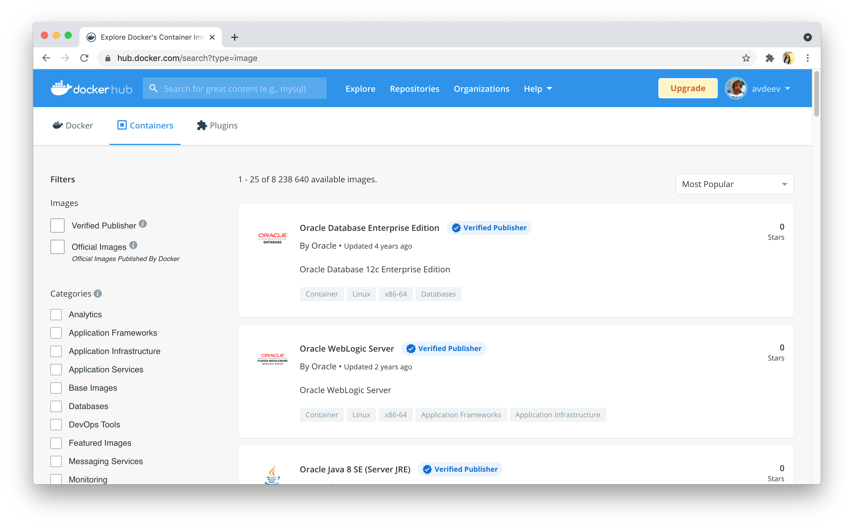The height and width of the screenshot is (528, 854).
Task: Click the Search for great content field
Action: click(x=235, y=88)
